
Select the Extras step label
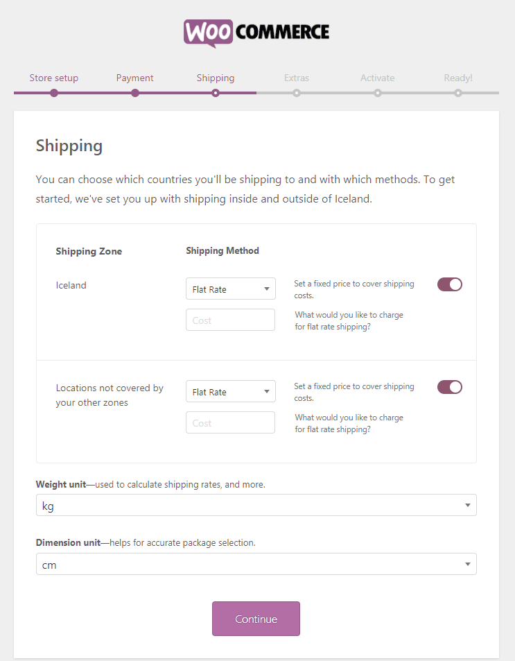point(297,78)
